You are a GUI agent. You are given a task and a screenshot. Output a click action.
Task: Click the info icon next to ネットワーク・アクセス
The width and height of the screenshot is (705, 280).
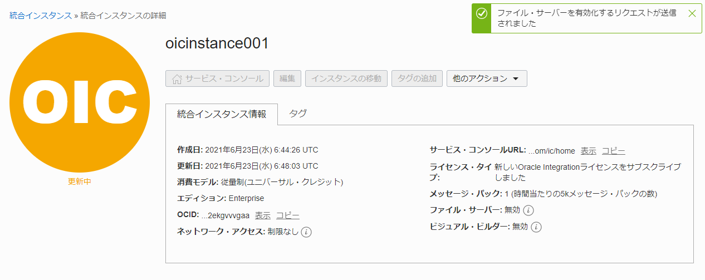pos(306,232)
